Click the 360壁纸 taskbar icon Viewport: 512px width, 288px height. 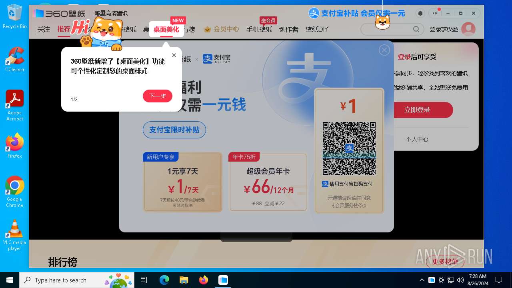pyautogui.click(x=223, y=280)
